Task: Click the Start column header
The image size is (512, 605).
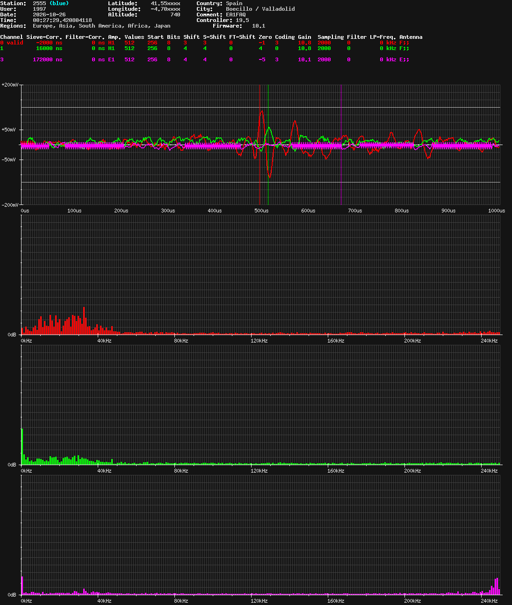Action: 156,37
